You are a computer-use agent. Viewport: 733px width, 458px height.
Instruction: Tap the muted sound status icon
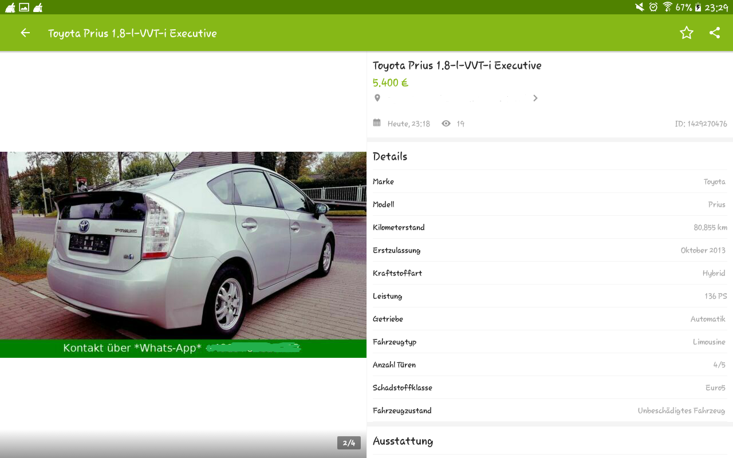[x=640, y=7]
